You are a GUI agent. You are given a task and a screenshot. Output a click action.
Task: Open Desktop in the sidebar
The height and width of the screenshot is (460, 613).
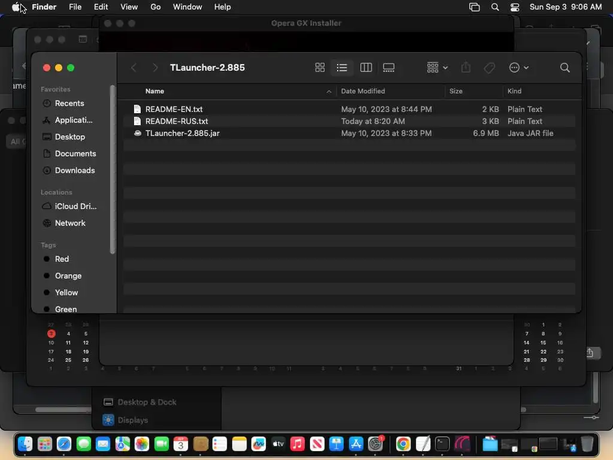[x=69, y=137]
